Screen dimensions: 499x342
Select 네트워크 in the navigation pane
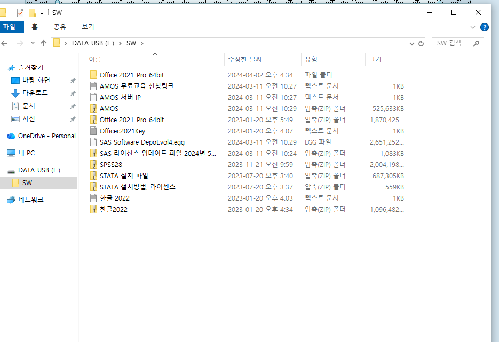coord(31,200)
